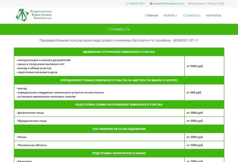Click the envelope icon beside the email
Image resolution: width=238 pixels, height=162 pixels.
(x=151, y=4)
